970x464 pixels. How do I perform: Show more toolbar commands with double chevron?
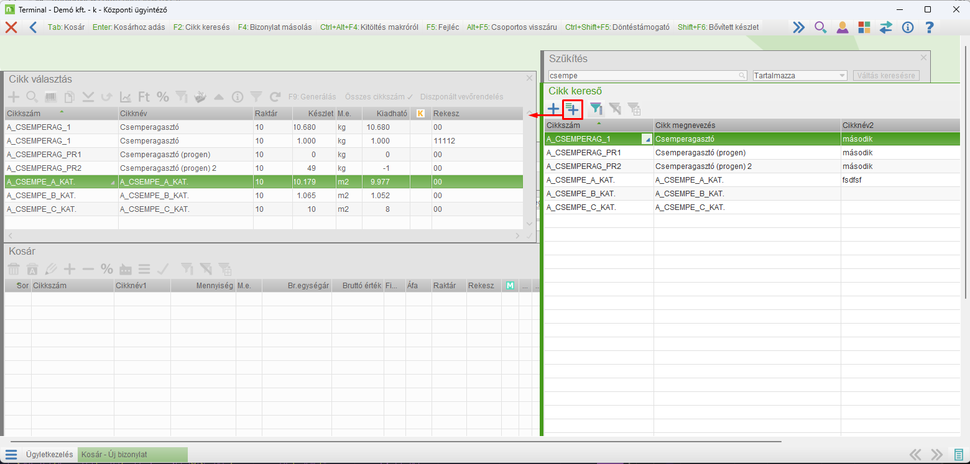tap(798, 27)
